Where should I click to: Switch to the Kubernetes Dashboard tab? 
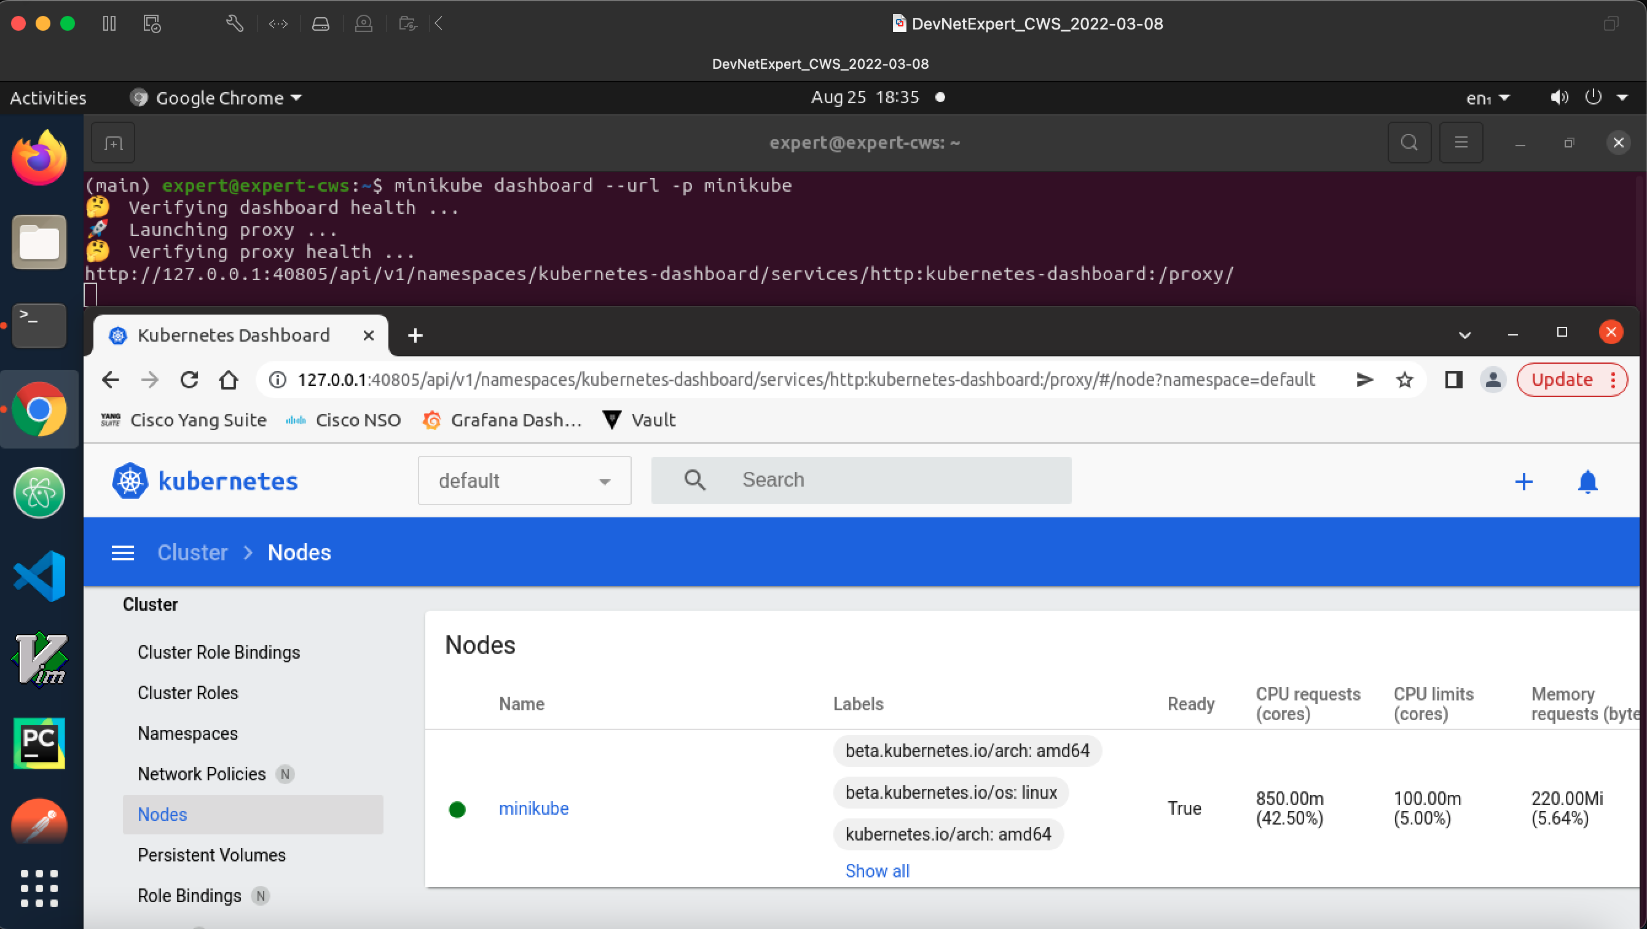tap(234, 335)
